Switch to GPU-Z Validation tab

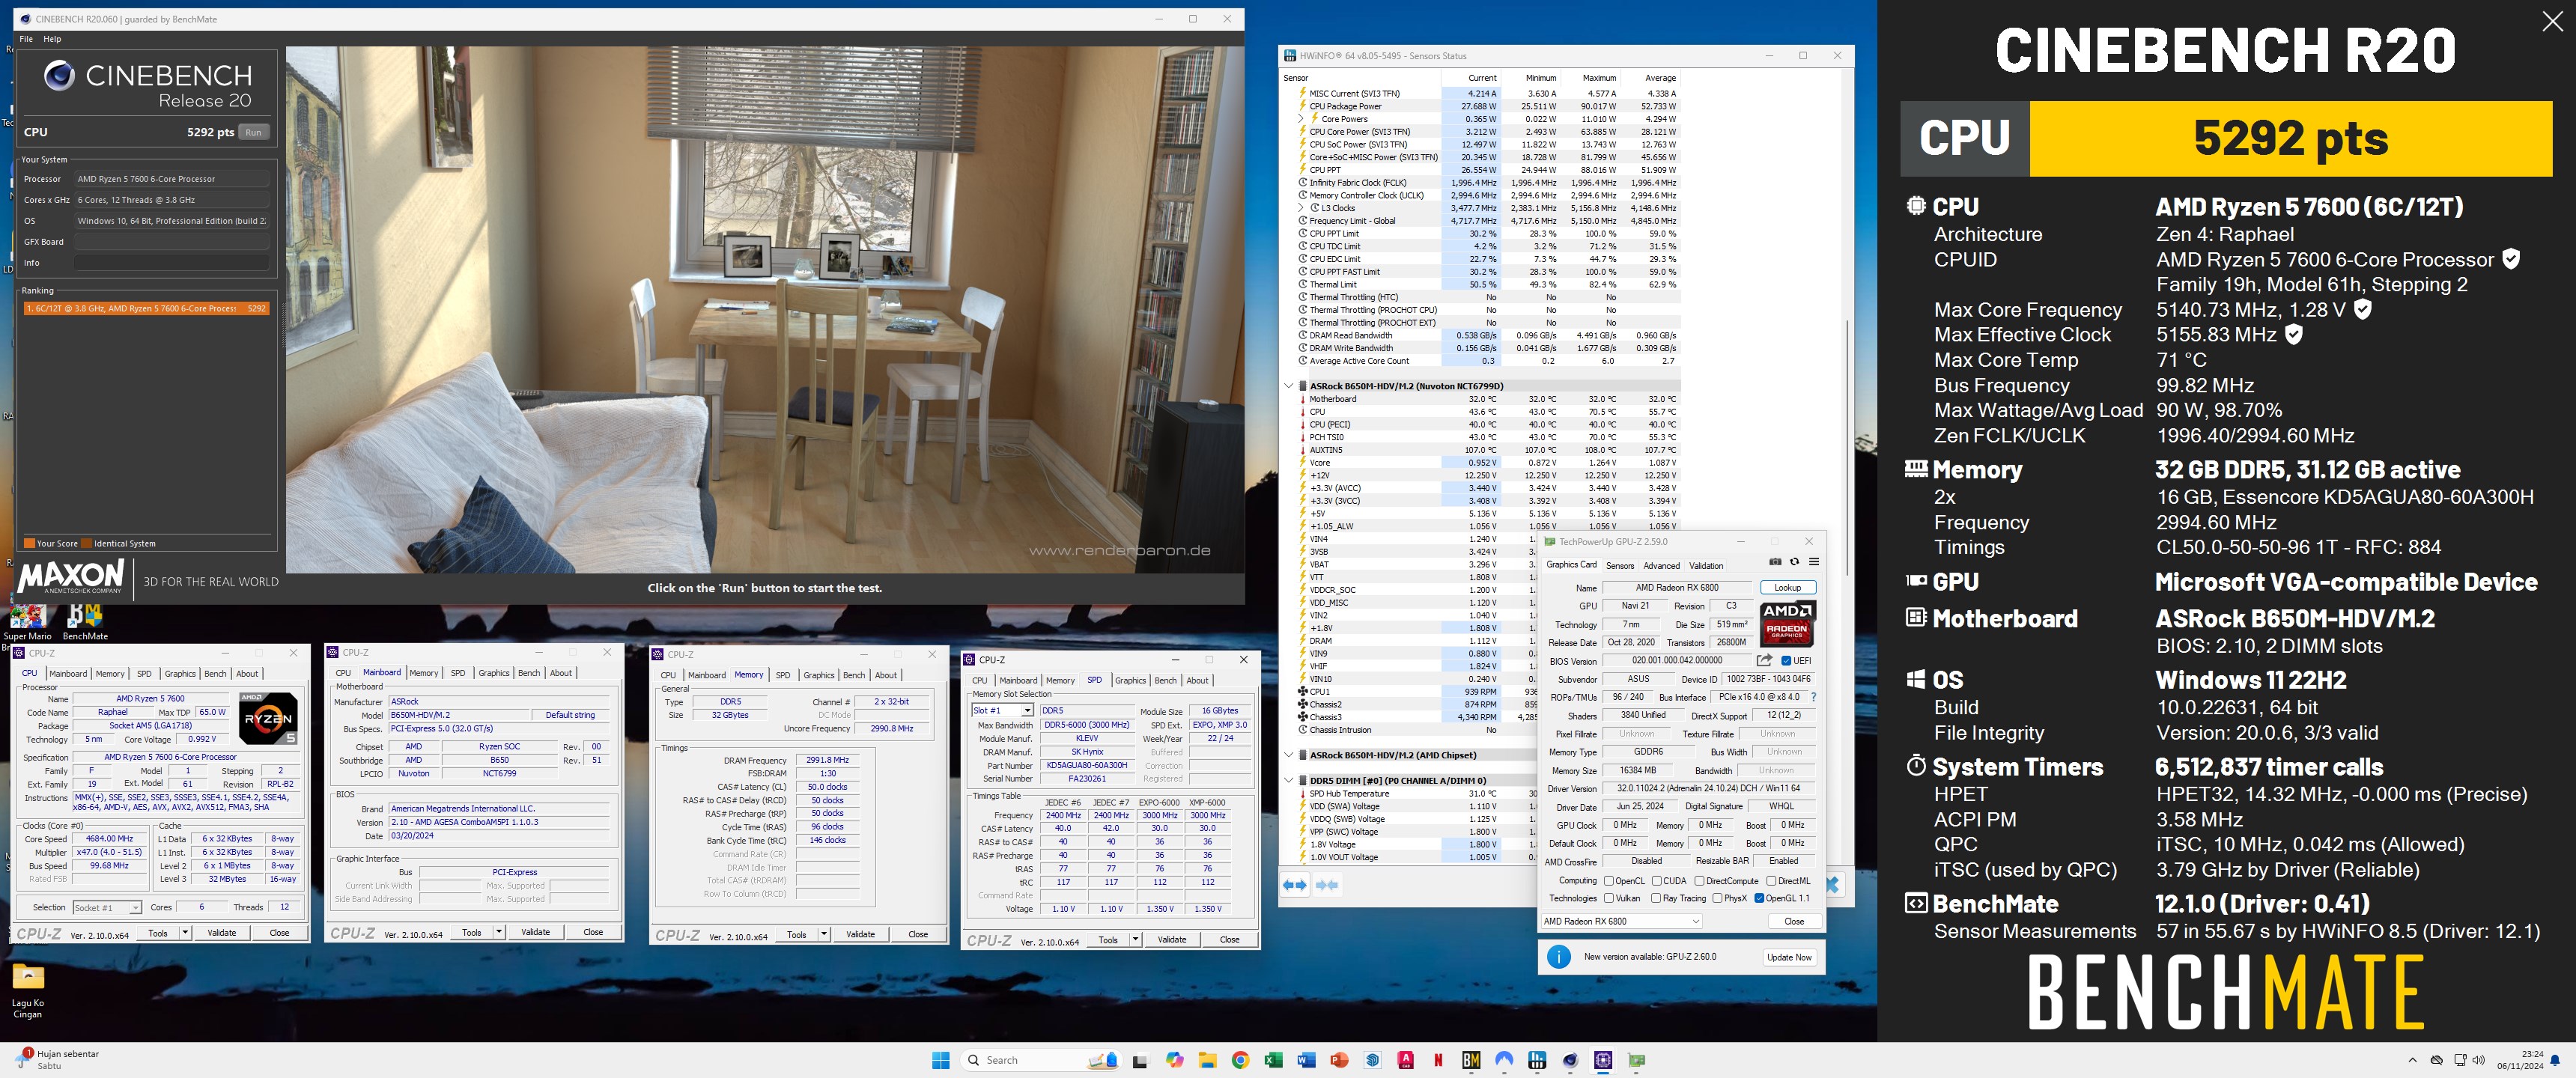click(x=1706, y=566)
